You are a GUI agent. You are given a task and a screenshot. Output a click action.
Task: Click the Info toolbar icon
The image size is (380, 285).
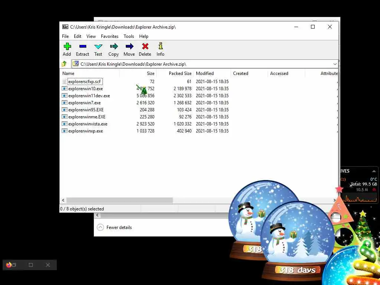tap(160, 46)
